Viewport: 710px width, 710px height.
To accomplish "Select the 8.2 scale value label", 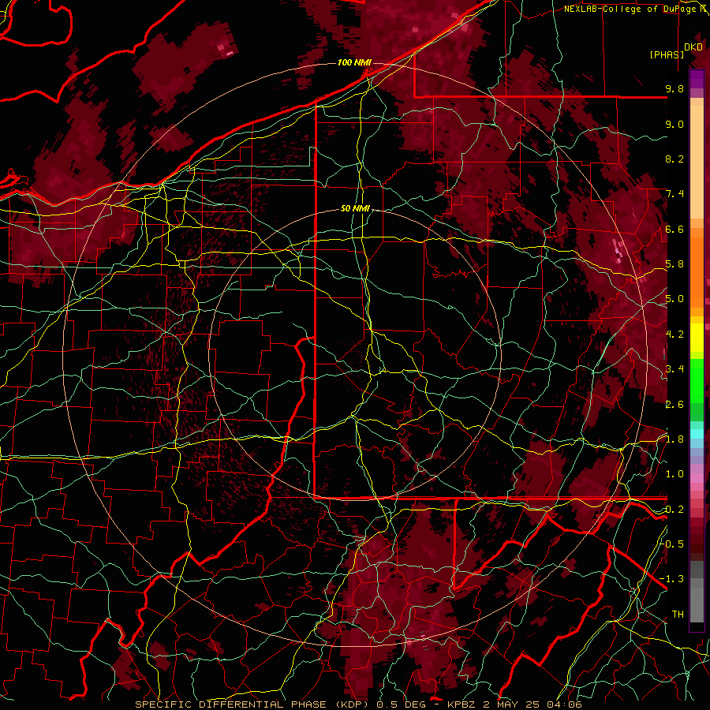I will coord(674,159).
